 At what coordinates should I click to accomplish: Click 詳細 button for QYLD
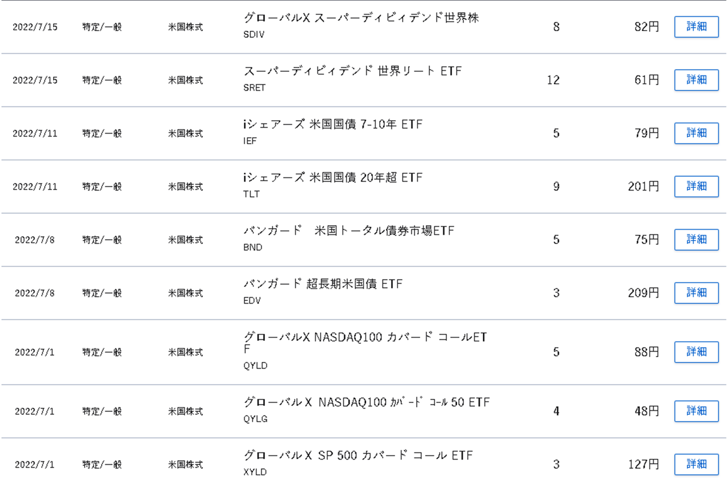[x=696, y=352]
